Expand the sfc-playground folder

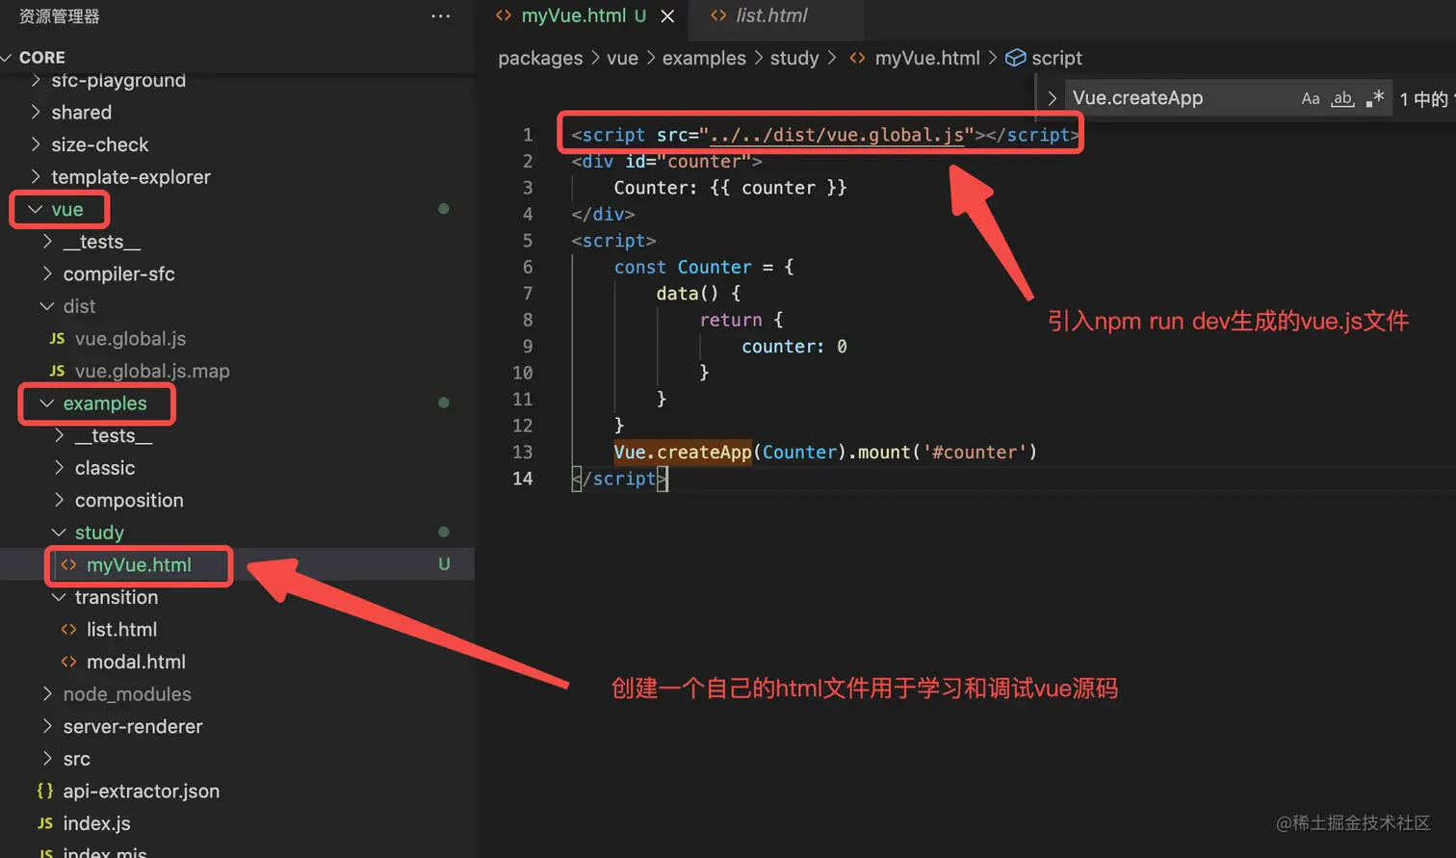point(118,80)
